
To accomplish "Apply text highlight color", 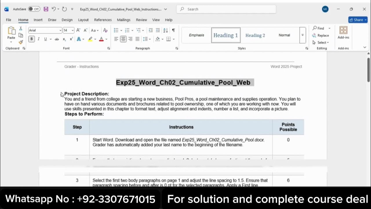I will click(90, 39).
